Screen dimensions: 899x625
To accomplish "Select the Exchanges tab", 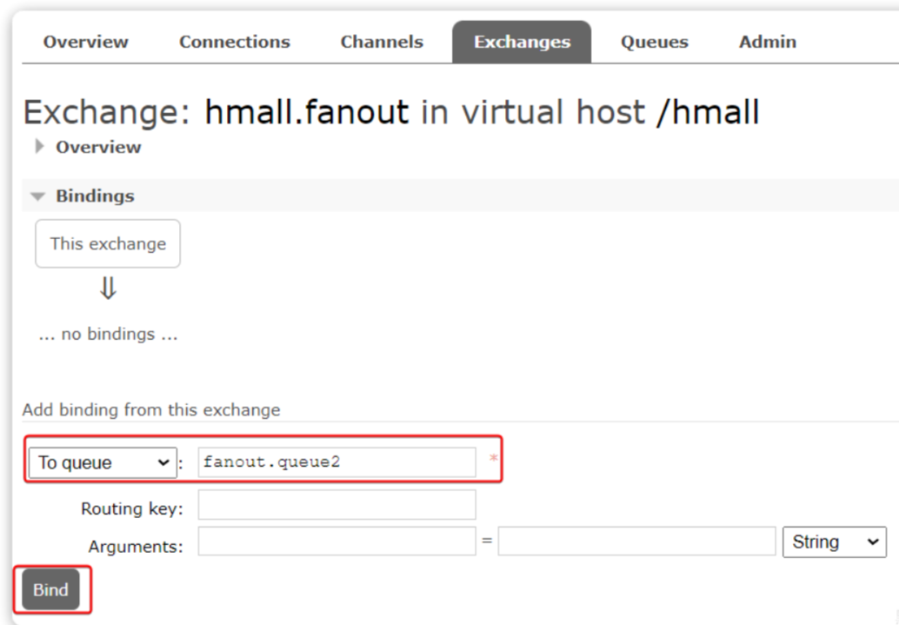I will (522, 42).
